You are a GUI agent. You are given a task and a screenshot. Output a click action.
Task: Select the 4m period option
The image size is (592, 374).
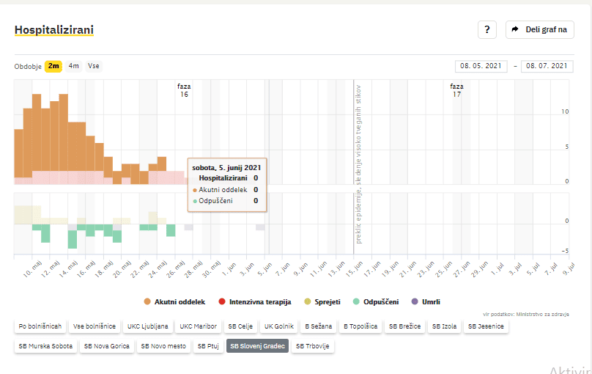pos(74,66)
